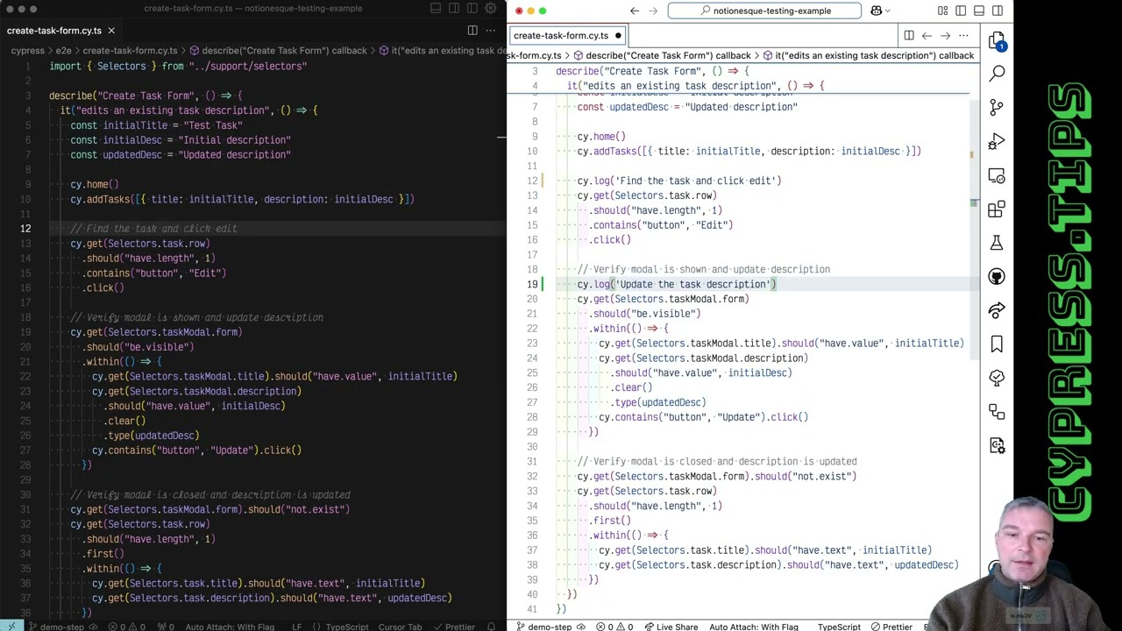
Task: Navigate back with the arrow in the right editor toolbar
Action: [927, 36]
